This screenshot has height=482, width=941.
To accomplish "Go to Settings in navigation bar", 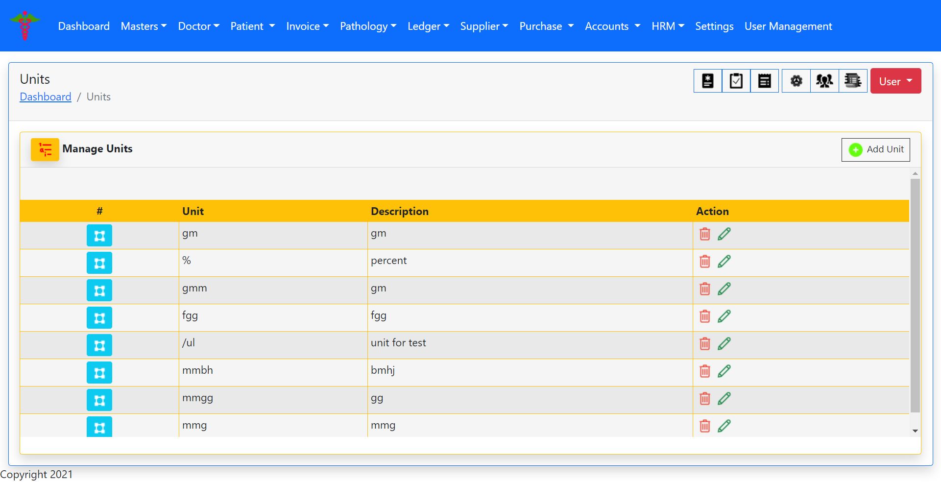I will point(714,26).
